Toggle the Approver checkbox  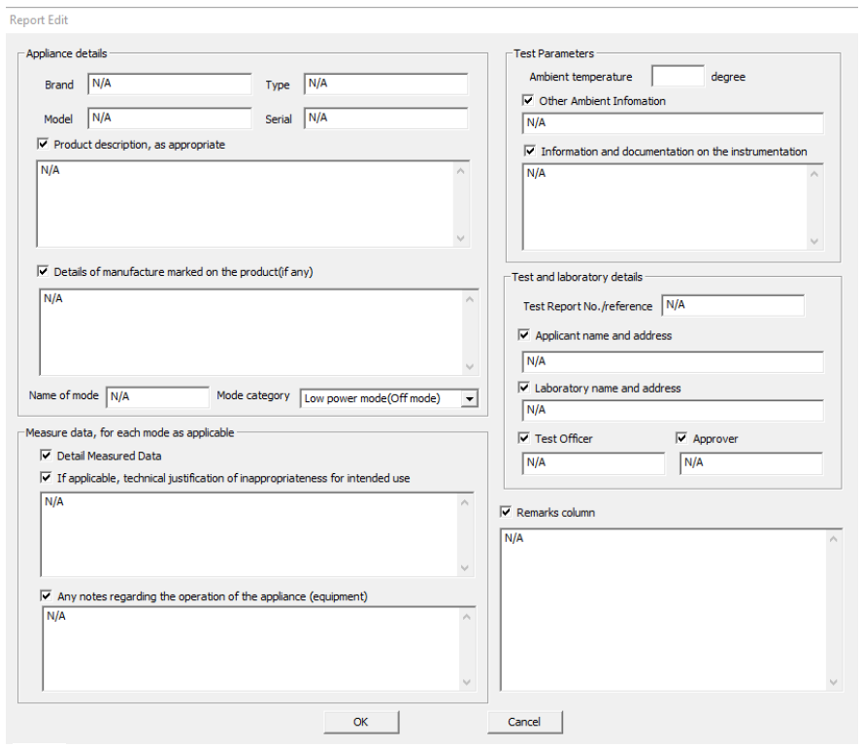click(681, 439)
